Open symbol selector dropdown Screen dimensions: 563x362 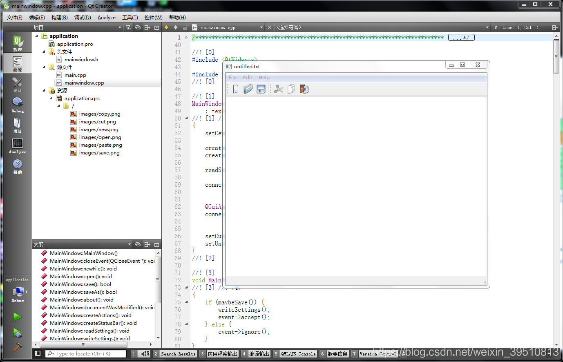pyautogui.click(x=382, y=27)
